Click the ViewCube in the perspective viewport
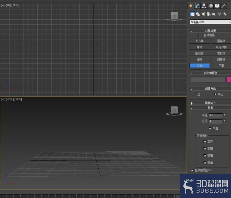Image resolution: width=231 pixels, height=198 pixels. [x=174, y=110]
